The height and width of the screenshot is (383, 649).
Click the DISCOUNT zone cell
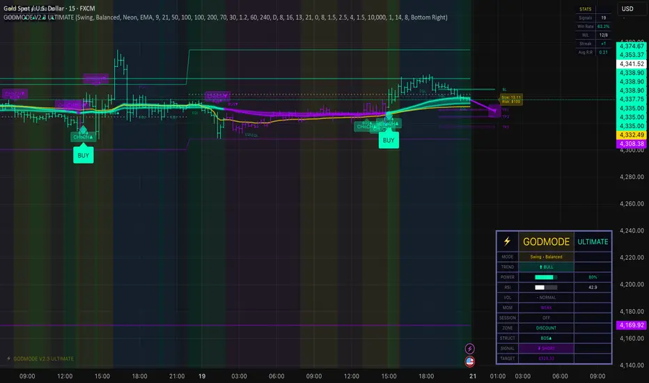tap(546, 328)
